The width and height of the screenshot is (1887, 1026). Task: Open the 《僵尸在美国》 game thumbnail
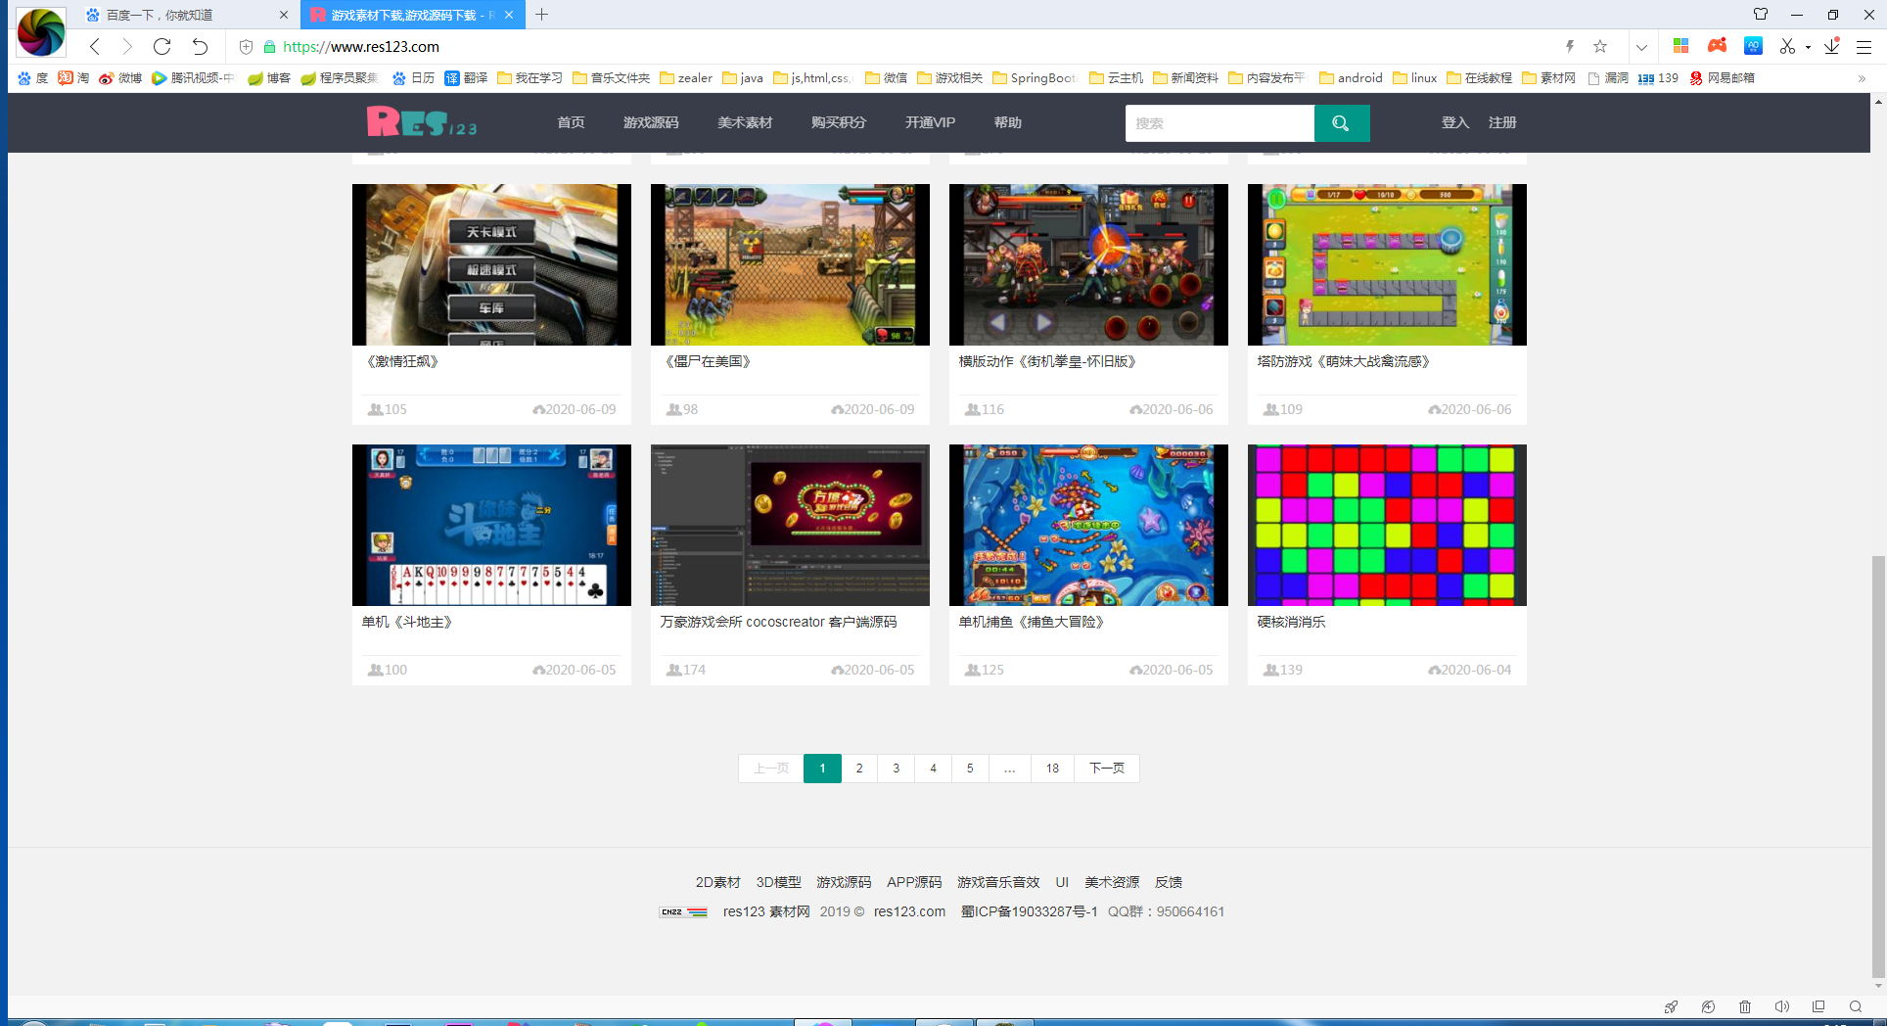[x=790, y=264]
